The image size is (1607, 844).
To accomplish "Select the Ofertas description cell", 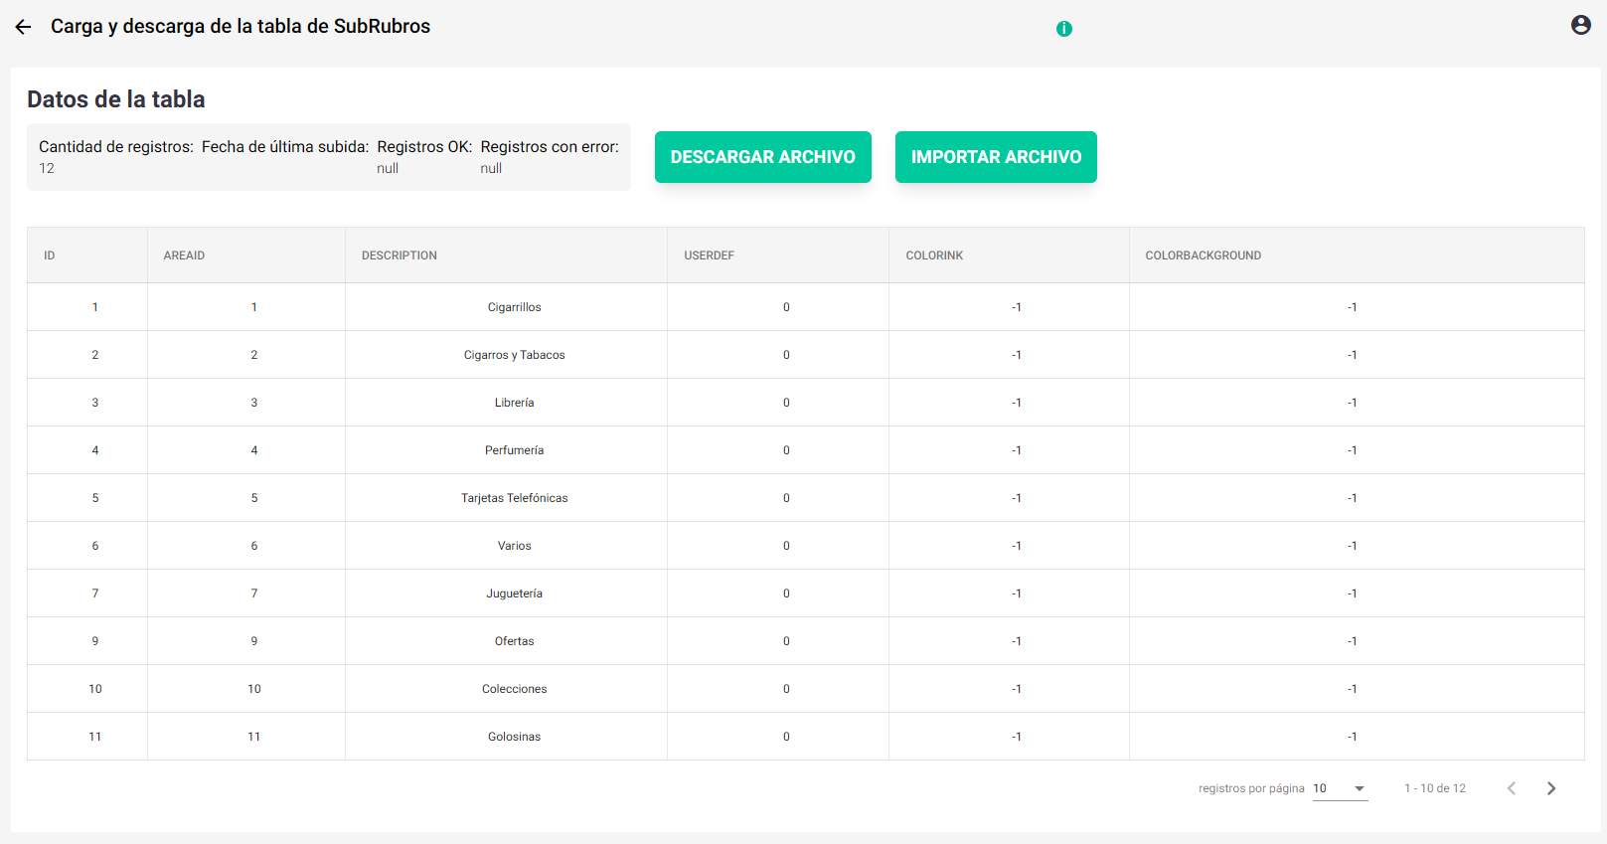I will (x=506, y=641).
